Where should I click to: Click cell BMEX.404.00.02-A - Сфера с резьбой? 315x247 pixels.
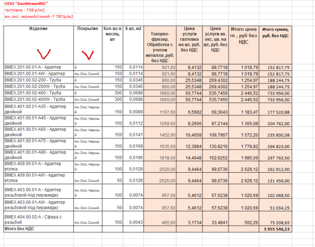(39, 219)
